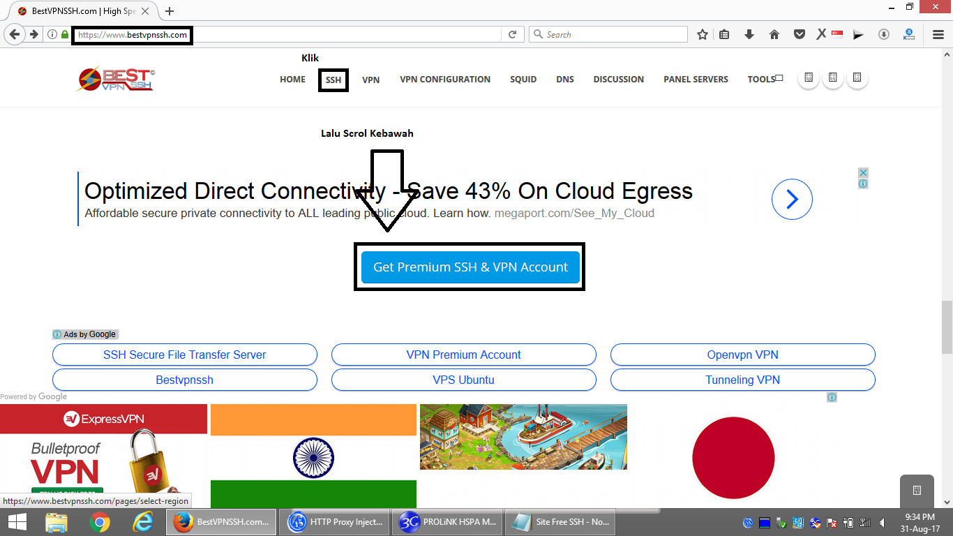
Task: Open VPN CONFIGURATION menu item
Action: pyautogui.click(x=445, y=80)
